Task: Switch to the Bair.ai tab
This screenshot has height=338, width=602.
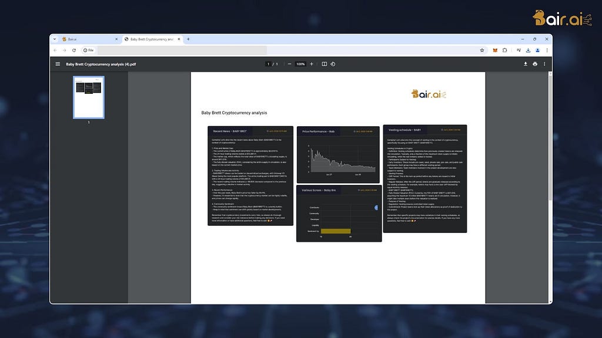Action: 90,39
